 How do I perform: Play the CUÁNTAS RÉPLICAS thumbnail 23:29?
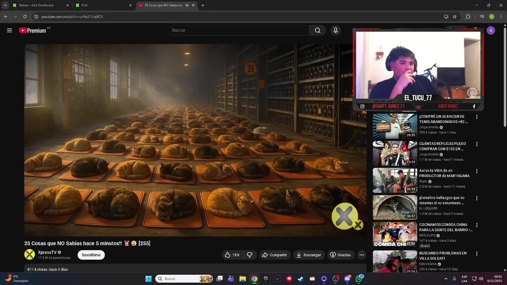395,153
